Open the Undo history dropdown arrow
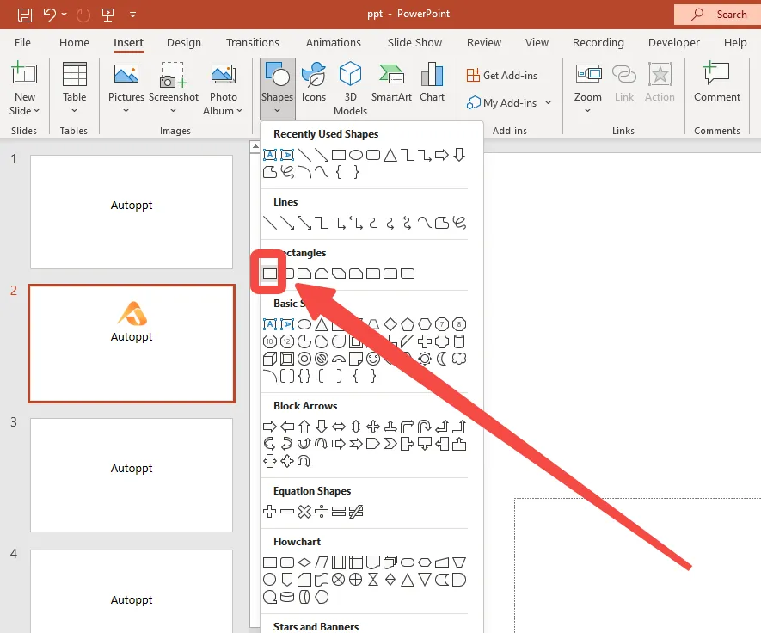This screenshot has height=633, width=761. pos(64,15)
